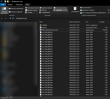
Task: Click the icon of тест-file_0015.bin
Action: tap(41, 66)
